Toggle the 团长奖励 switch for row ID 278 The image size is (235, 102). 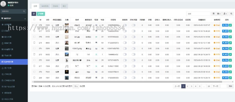[133, 25]
